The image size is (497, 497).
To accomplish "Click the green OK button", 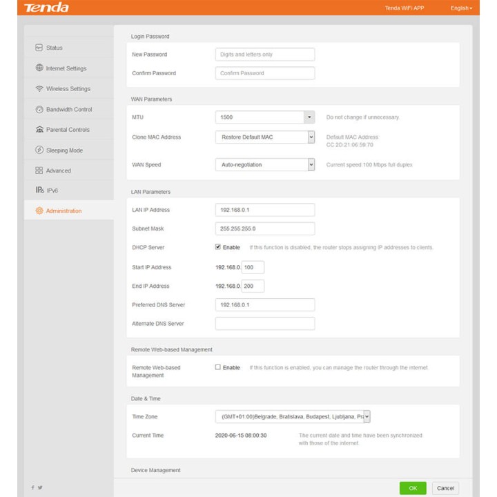I will (413, 488).
